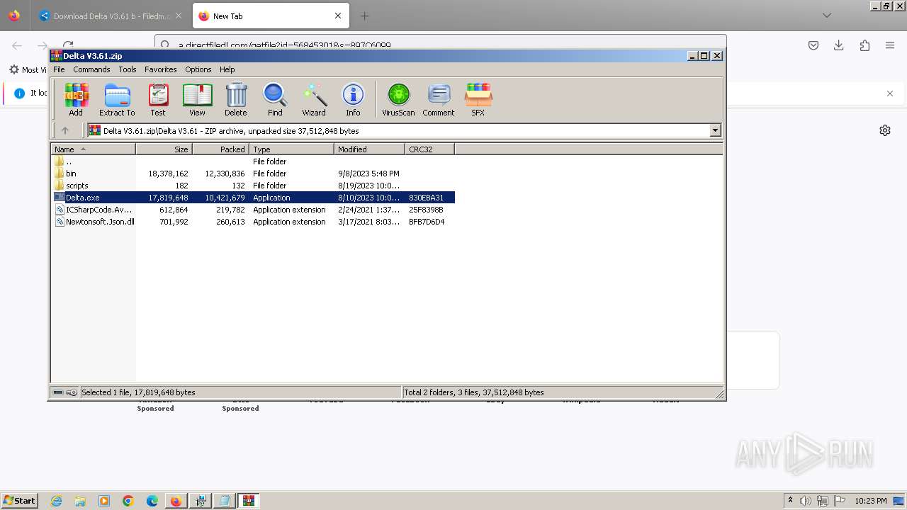The height and width of the screenshot is (510, 907).
Task: Click the Extract To toolbar icon
Action: 117,99
